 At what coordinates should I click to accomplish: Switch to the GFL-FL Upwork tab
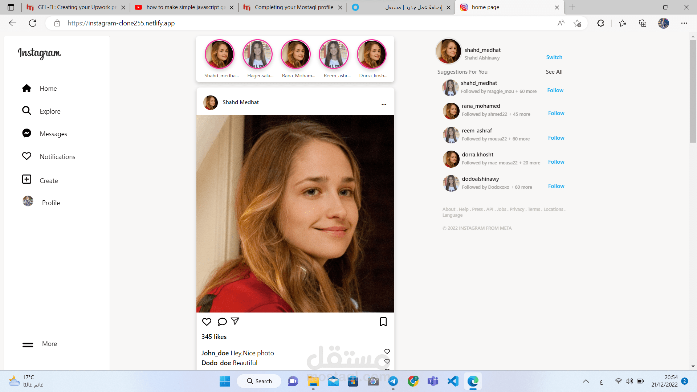click(x=76, y=7)
